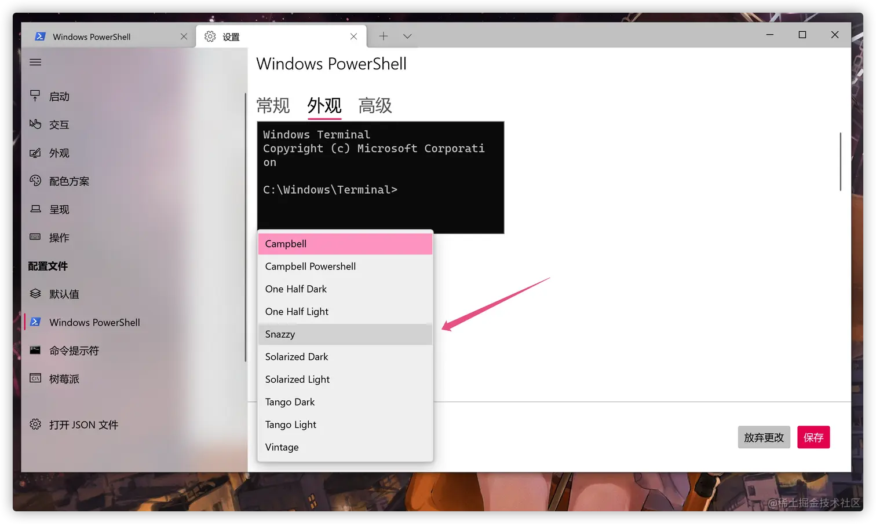Click the Startup (启动) sidebar icon
Image resolution: width=876 pixels, height=524 pixels.
coord(35,96)
